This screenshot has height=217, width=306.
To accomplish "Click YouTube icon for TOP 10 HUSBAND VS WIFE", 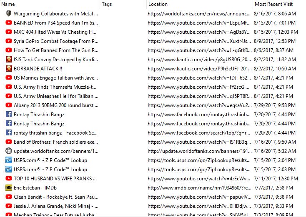I will point(9,178).
